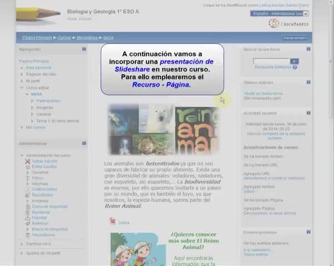Collapse the Administración block with its corner icon
334x266 pixels.
coord(84,144)
